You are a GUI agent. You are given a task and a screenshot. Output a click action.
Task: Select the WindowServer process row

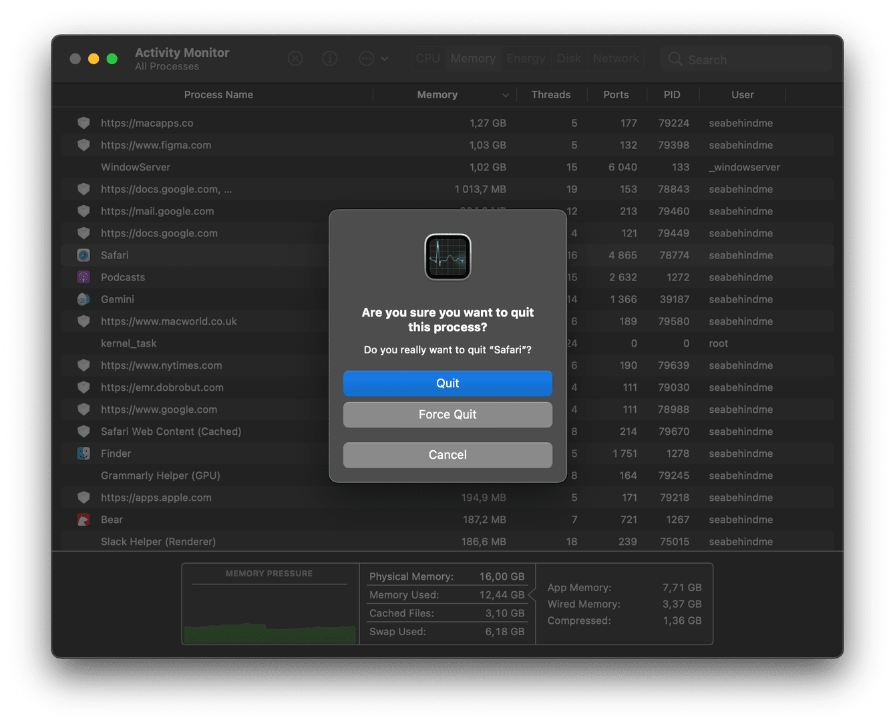[447, 167]
